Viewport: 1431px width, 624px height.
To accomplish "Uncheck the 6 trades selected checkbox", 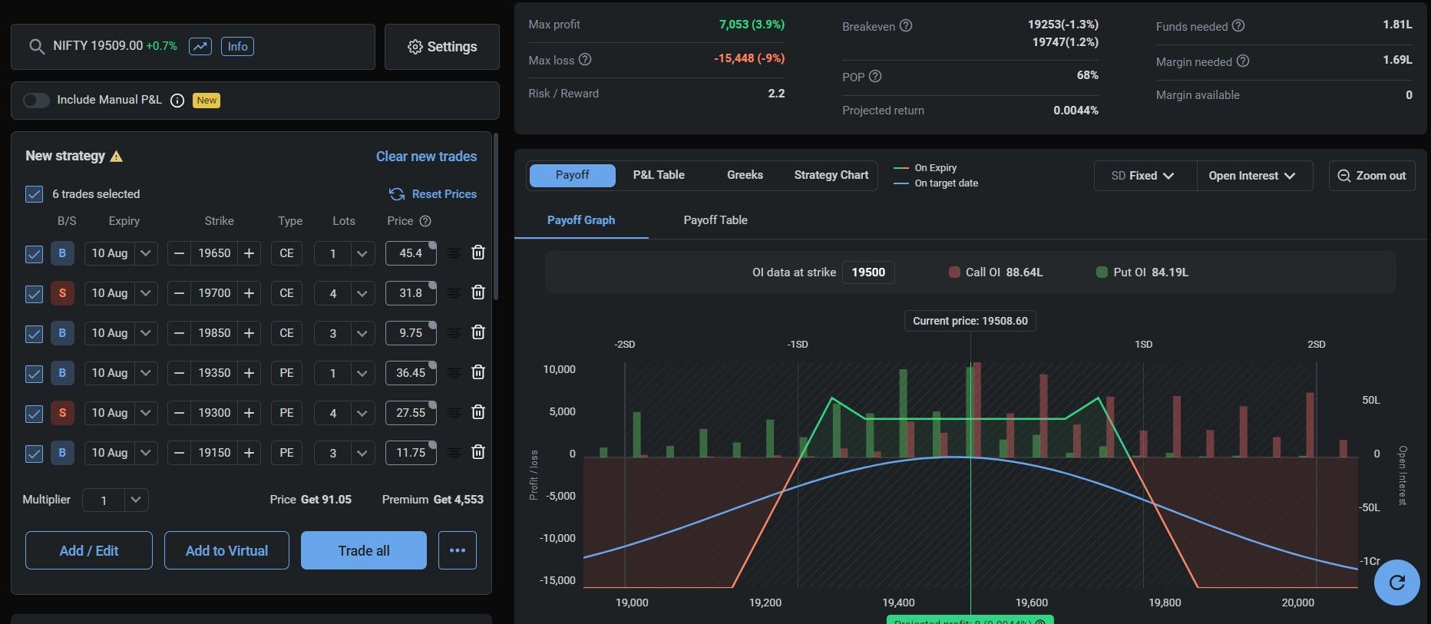I will click(x=34, y=194).
